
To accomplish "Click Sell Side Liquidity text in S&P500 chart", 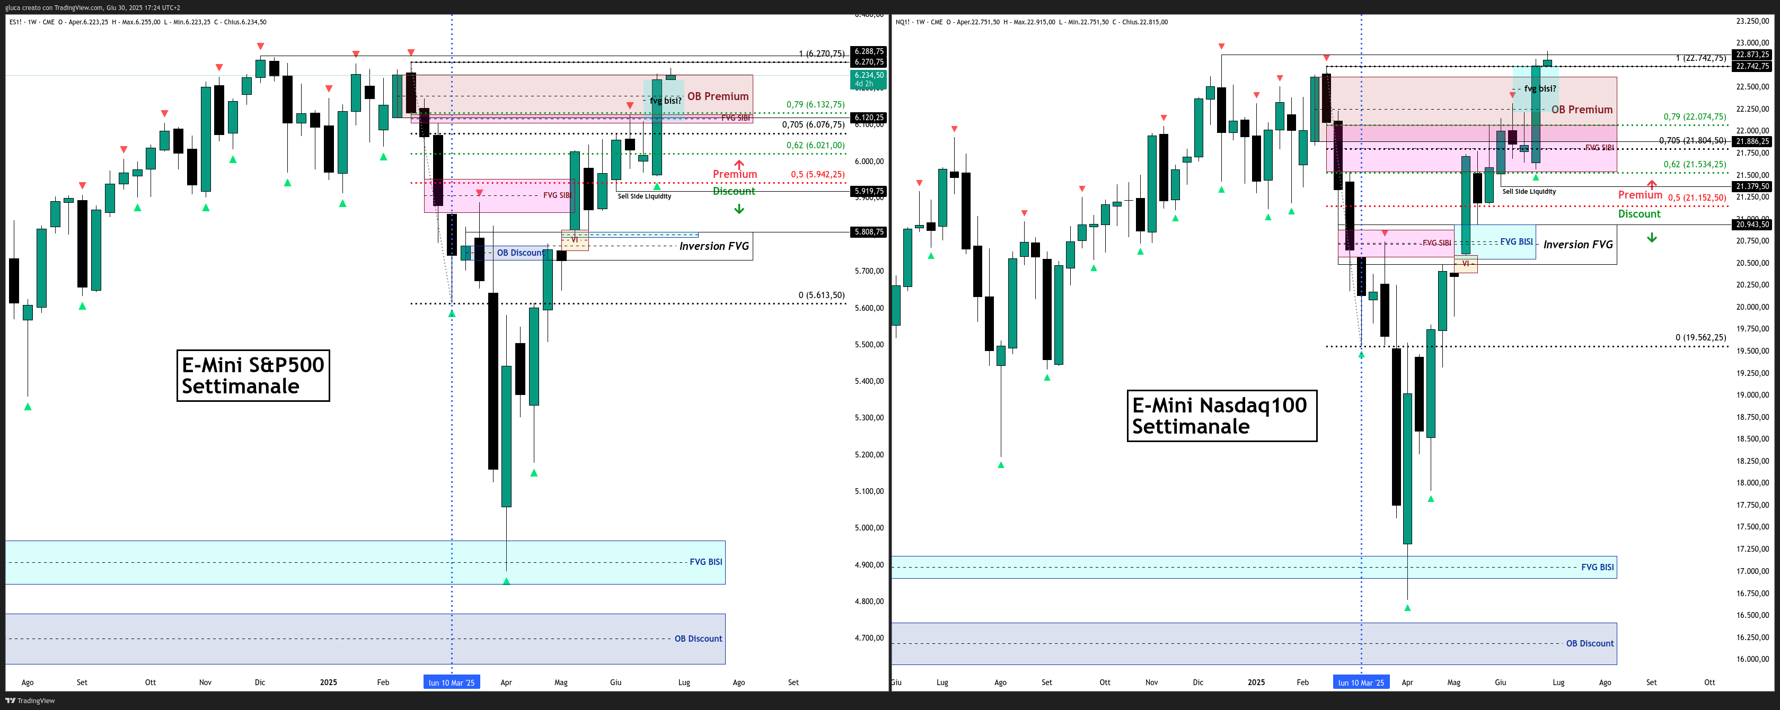I will (x=644, y=196).
